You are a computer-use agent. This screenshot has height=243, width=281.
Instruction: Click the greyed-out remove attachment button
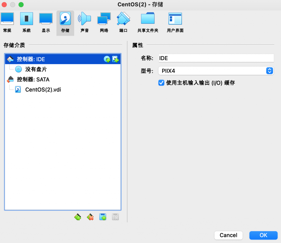pos(116,217)
